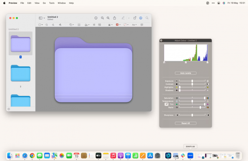The width and height of the screenshot is (248, 161).
Task: Open the Go menu
Action: coord(44,3)
